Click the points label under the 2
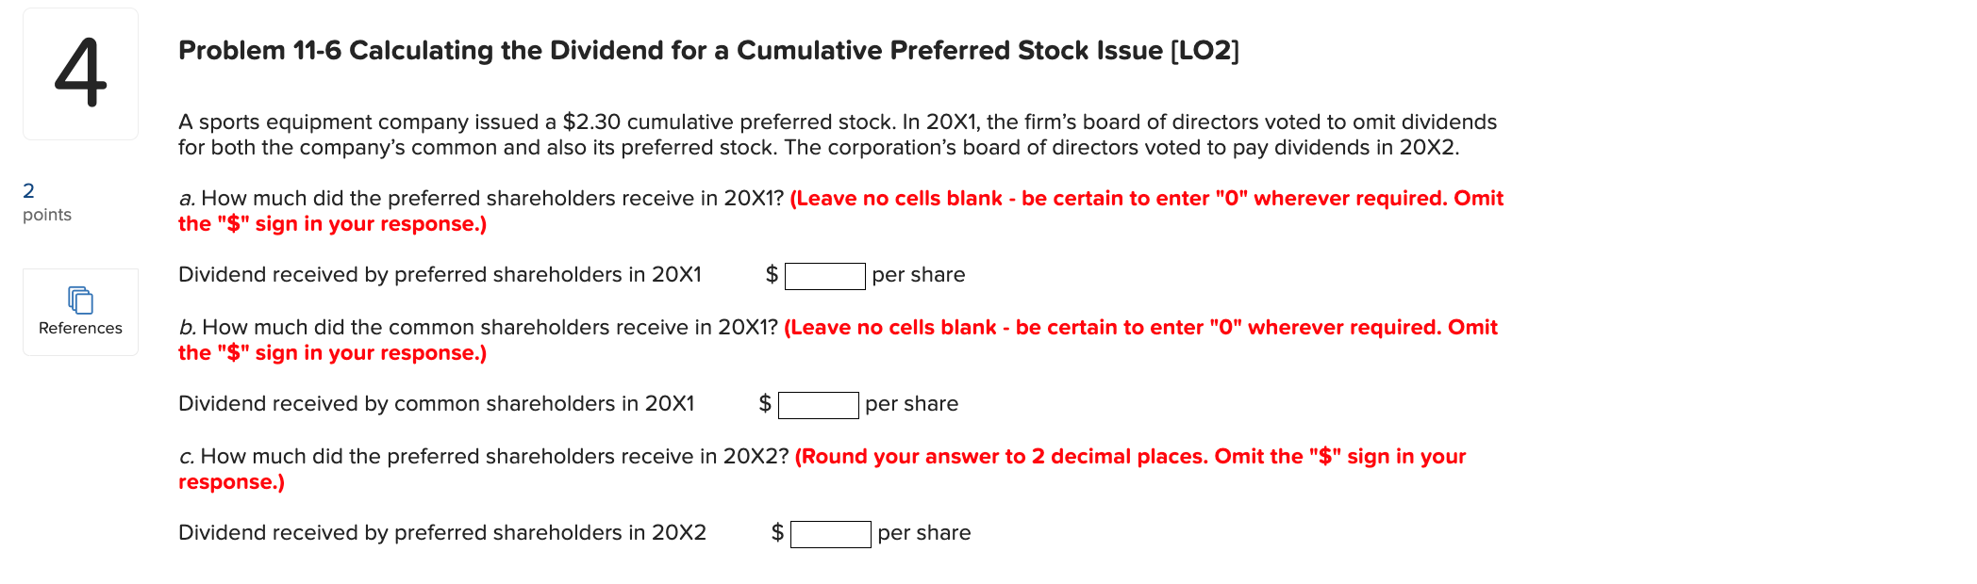The width and height of the screenshot is (1977, 584). tap(47, 215)
